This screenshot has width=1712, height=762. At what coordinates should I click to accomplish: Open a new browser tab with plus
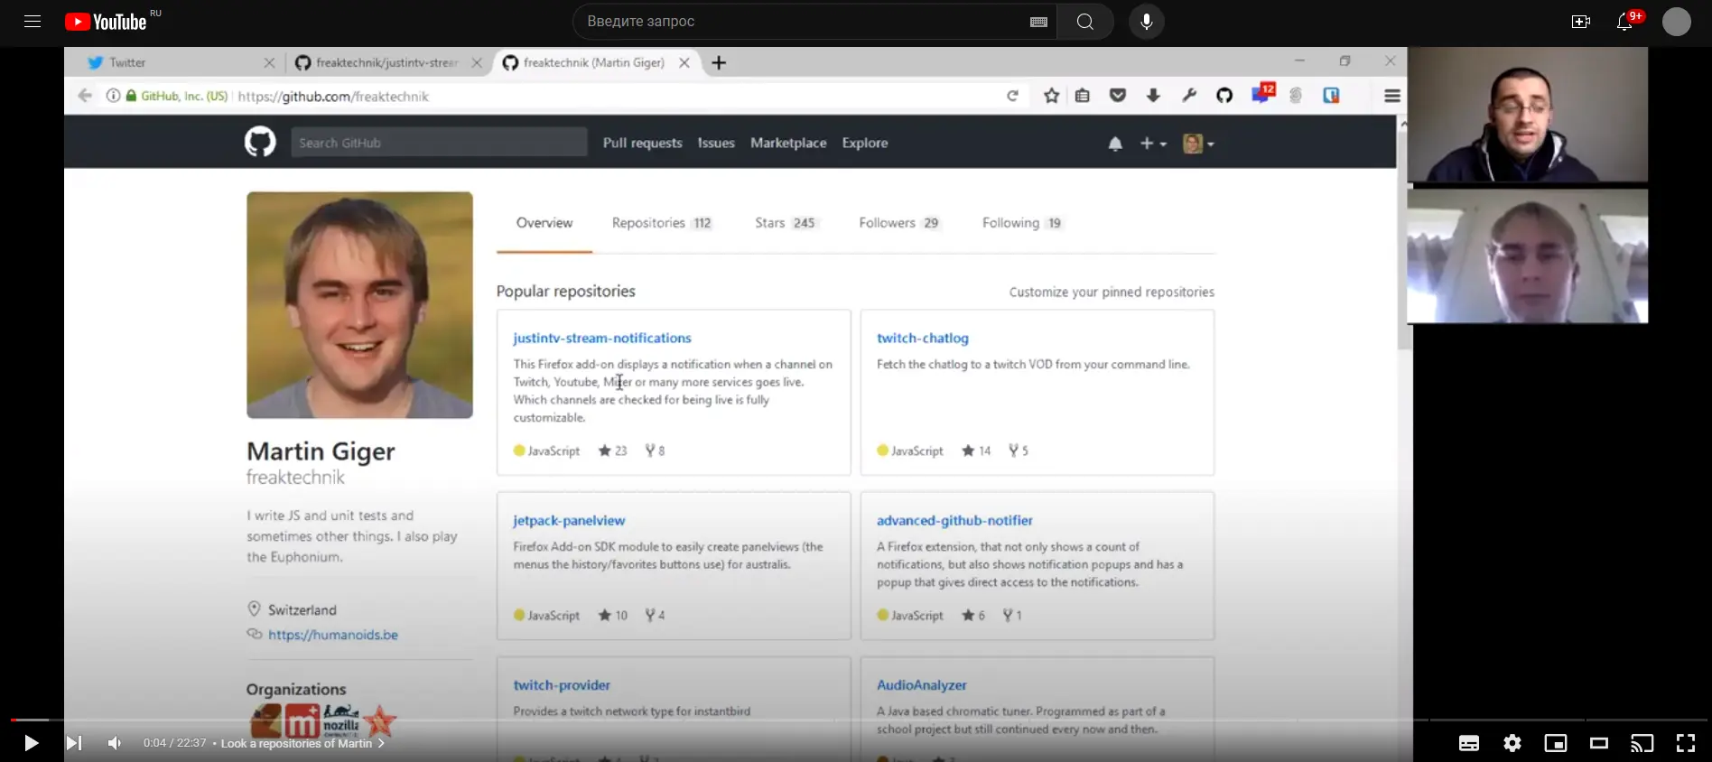tap(719, 62)
